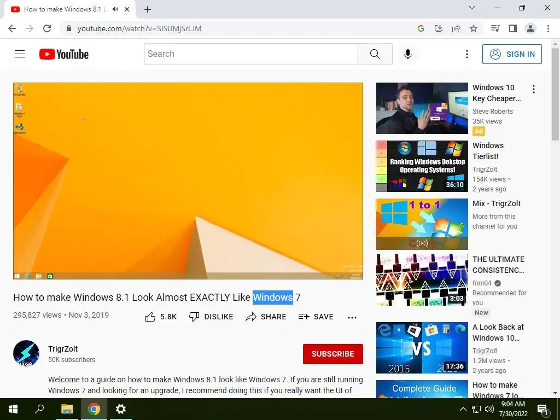The height and width of the screenshot is (420, 560).
Task: Open a new browser tab
Action: click(148, 10)
